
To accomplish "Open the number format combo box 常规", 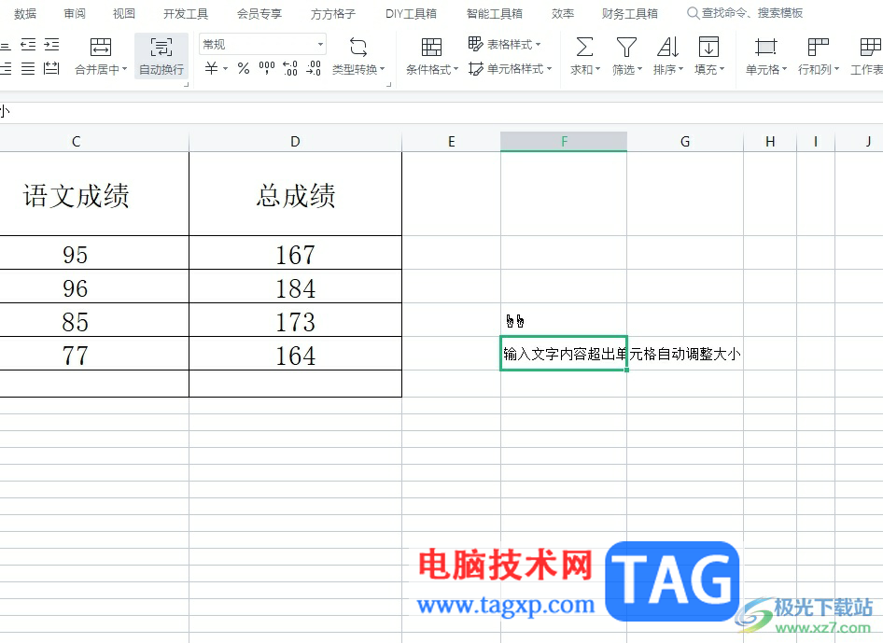I will point(262,45).
